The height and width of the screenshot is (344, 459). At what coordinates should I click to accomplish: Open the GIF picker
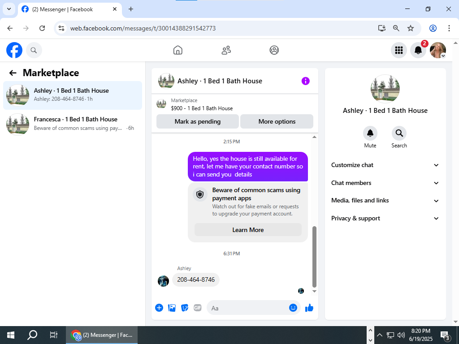tap(198, 308)
